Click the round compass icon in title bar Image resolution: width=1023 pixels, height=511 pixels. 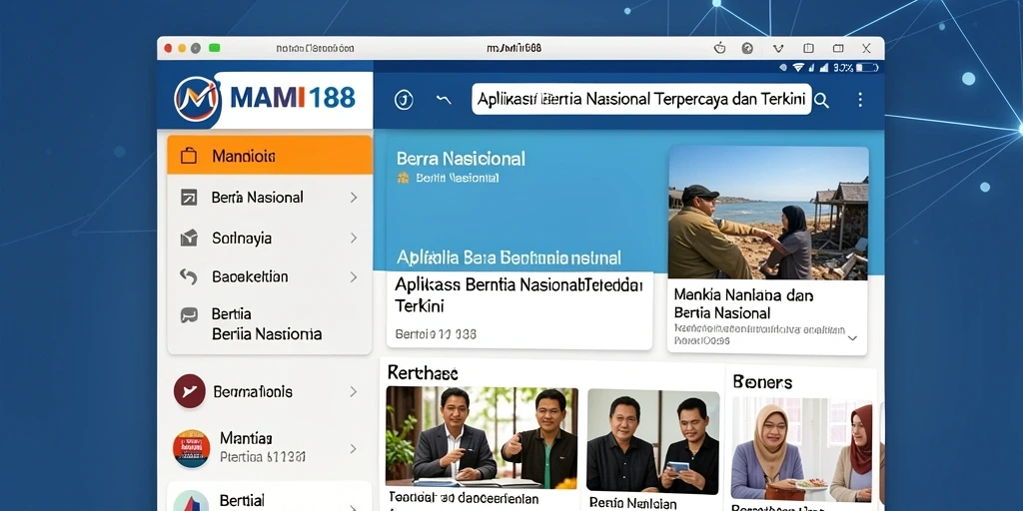(747, 48)
